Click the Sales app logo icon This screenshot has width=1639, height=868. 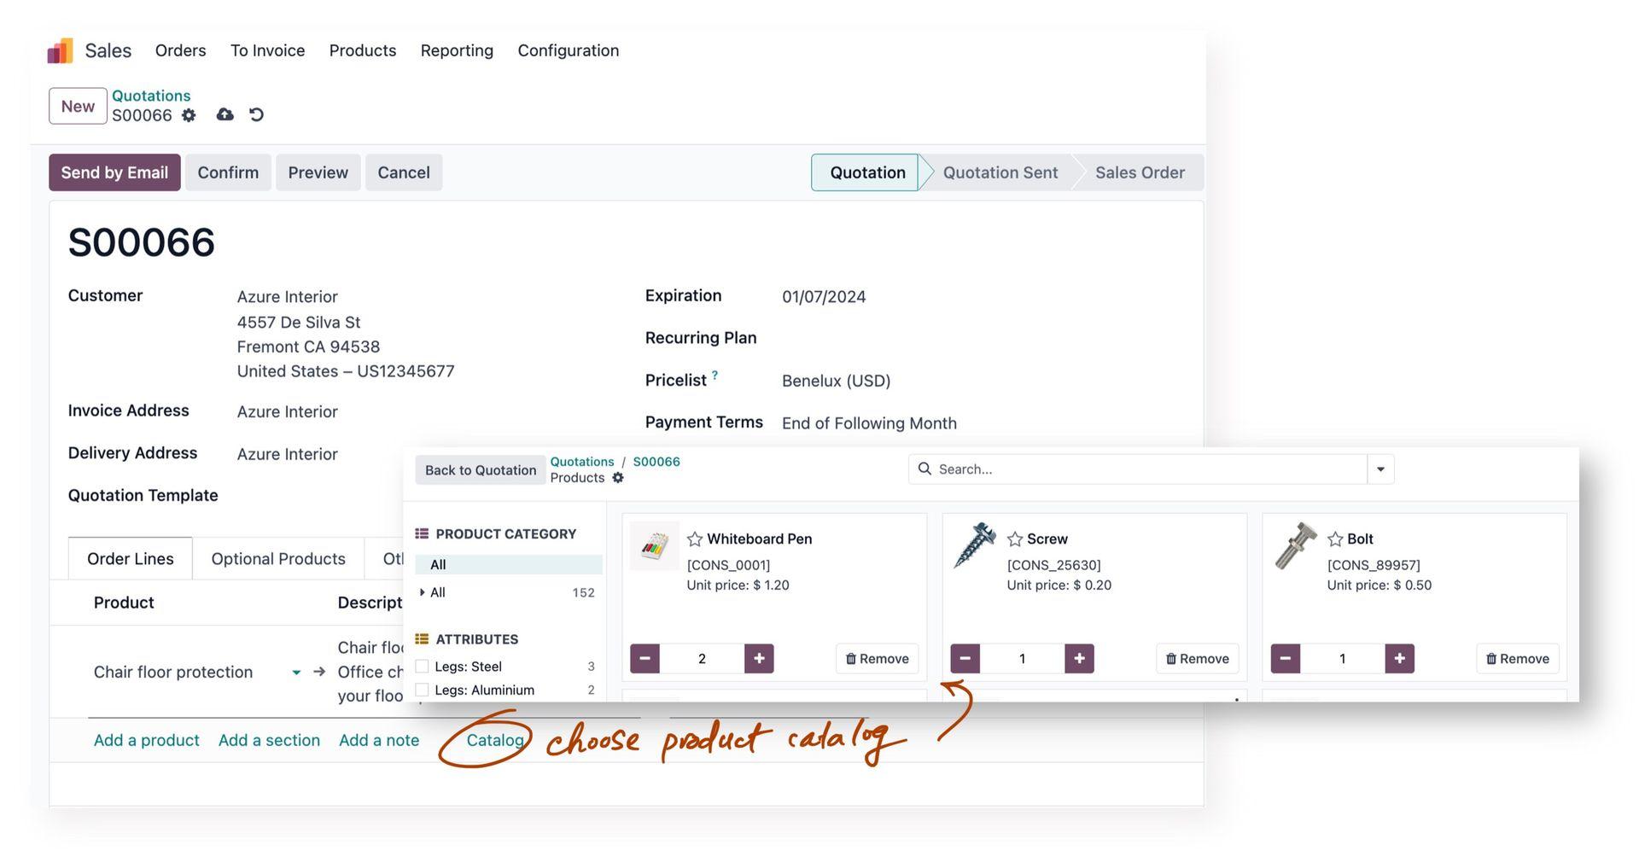(x=59, y=50)
